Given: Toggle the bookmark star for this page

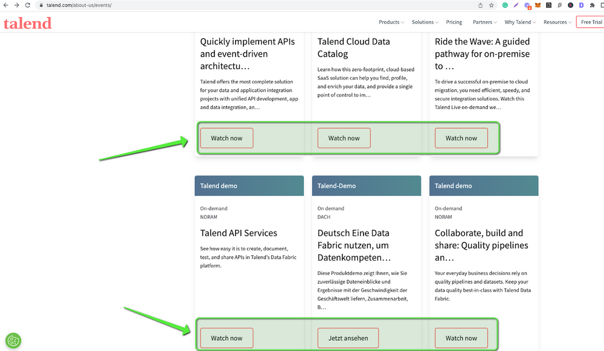Looking at the screenshot, I should (492, 5).
